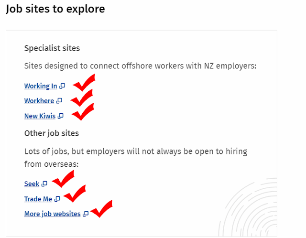Click red checkmark beside Trade Me
Viewport: 306px width, 238px height.
point(75,194)
